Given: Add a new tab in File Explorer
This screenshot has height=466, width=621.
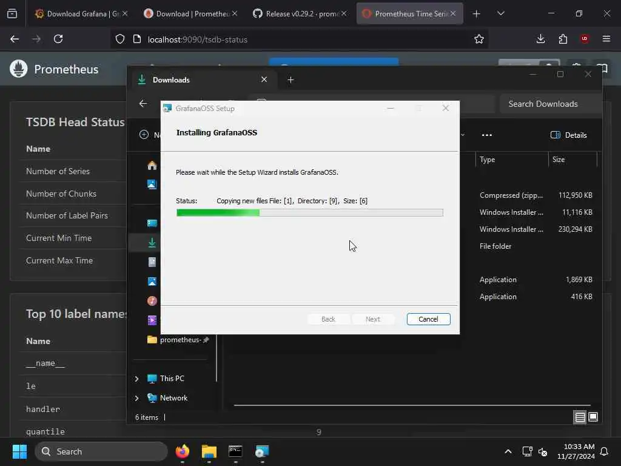Looking at the screenshot, I should (290, 80).
